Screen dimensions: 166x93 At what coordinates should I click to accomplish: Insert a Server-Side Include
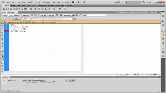pyautogui.click(x=42, y=9)
